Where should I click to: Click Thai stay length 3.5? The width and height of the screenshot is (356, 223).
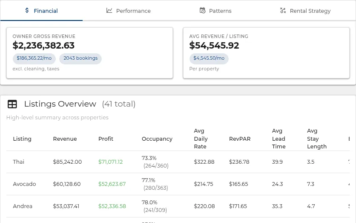[311, 162]
